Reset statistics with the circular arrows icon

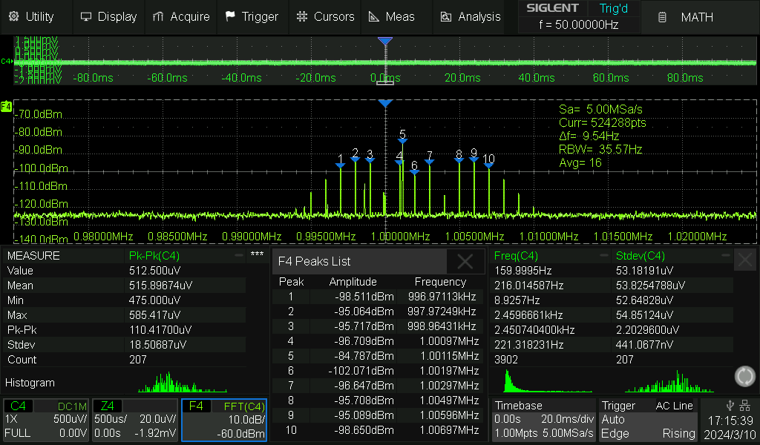744,376
